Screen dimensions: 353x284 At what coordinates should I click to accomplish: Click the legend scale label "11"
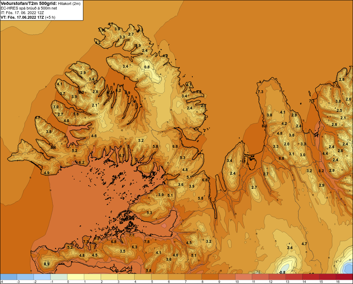pos(253,282)
